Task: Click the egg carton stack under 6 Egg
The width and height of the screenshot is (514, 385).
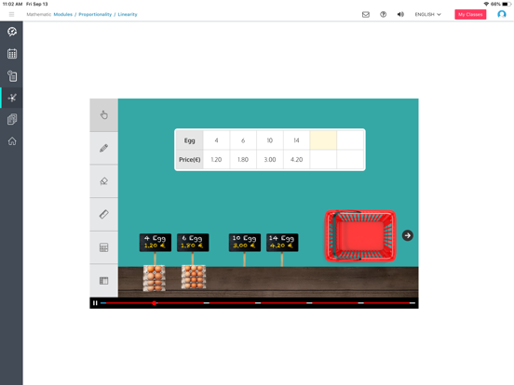Action: [x=194, y=276]
